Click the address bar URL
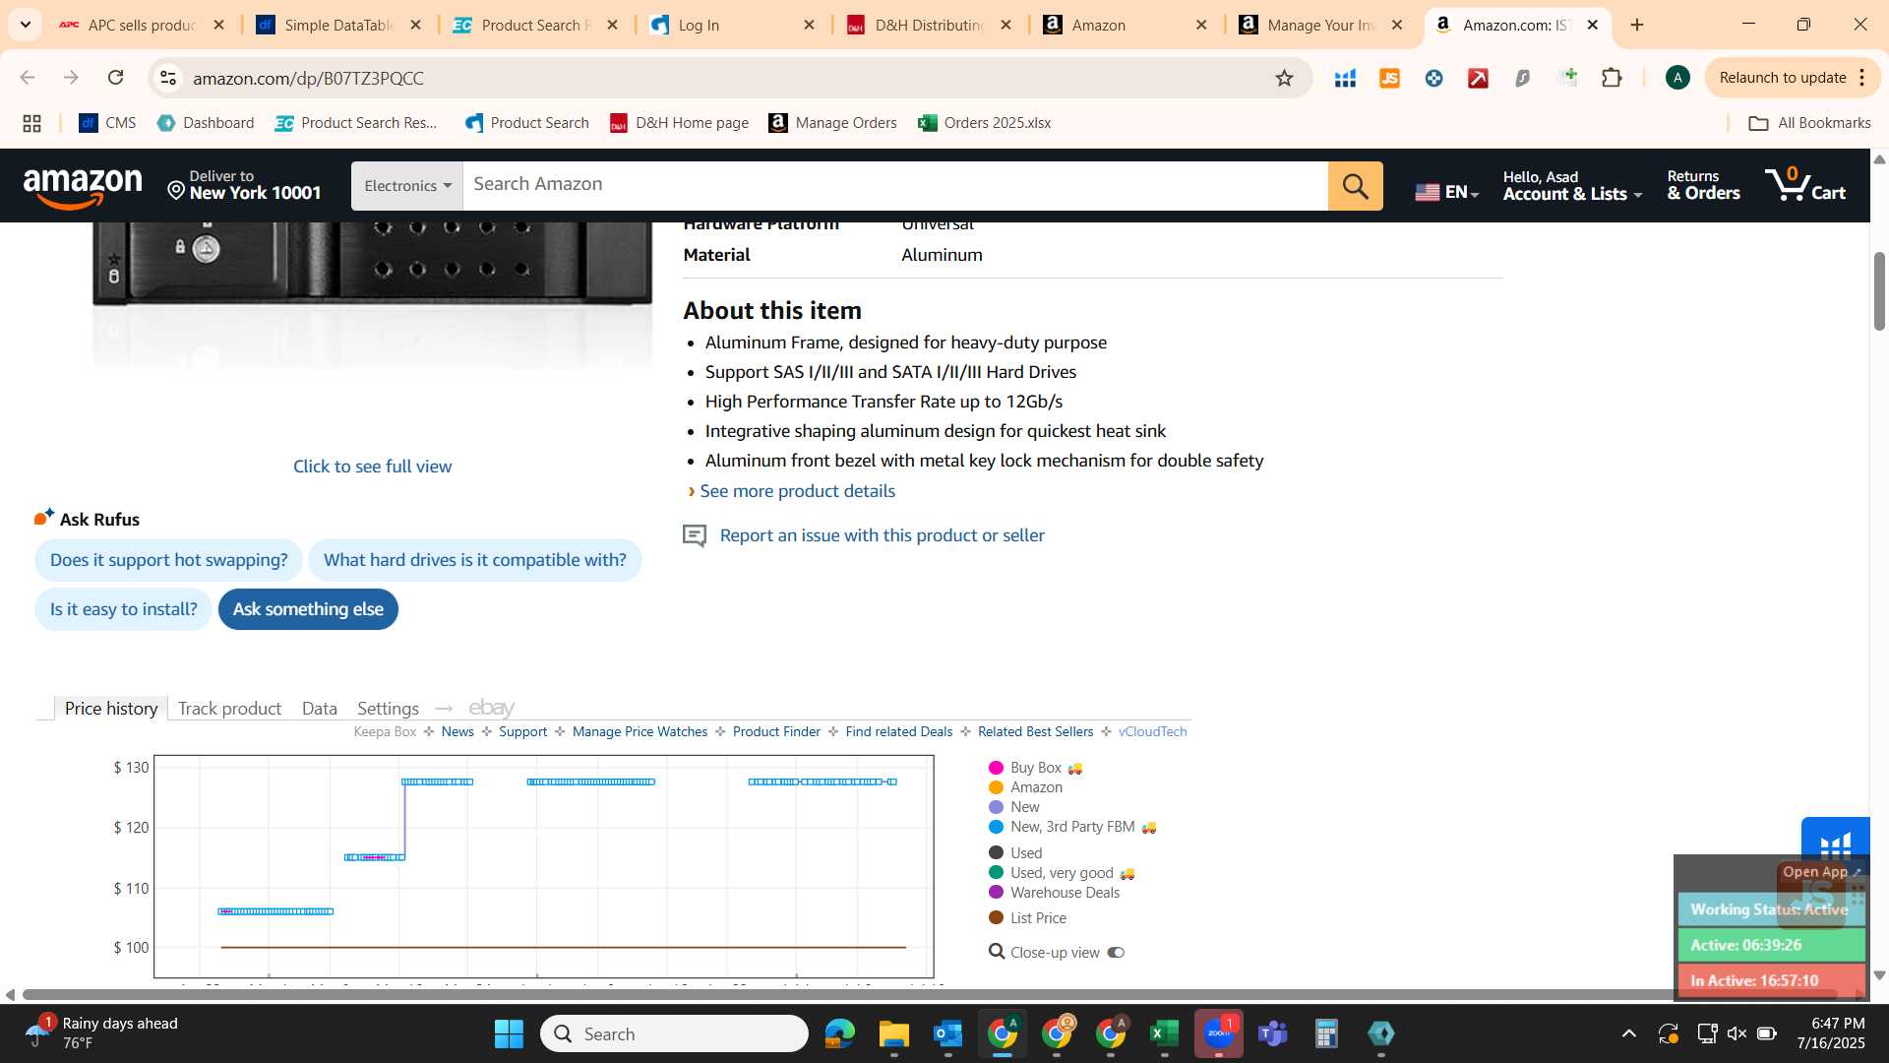The width and height of the screenshot is (1889, 1063). 308,78
